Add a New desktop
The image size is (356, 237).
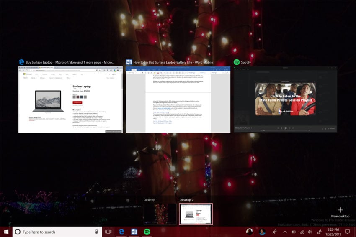(340, 212)
